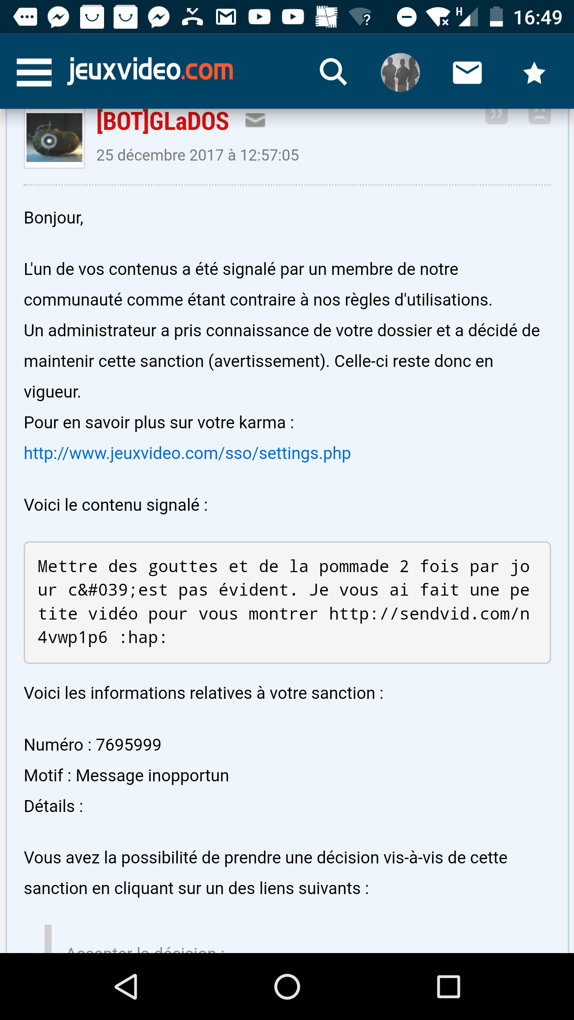The width and height of the screenshot is (574, 1020).
Task: Tap the Gmail notification icon in status bar
Action: click(226, 17)
